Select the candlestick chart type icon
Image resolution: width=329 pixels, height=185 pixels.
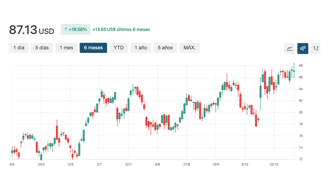(303, 49)
